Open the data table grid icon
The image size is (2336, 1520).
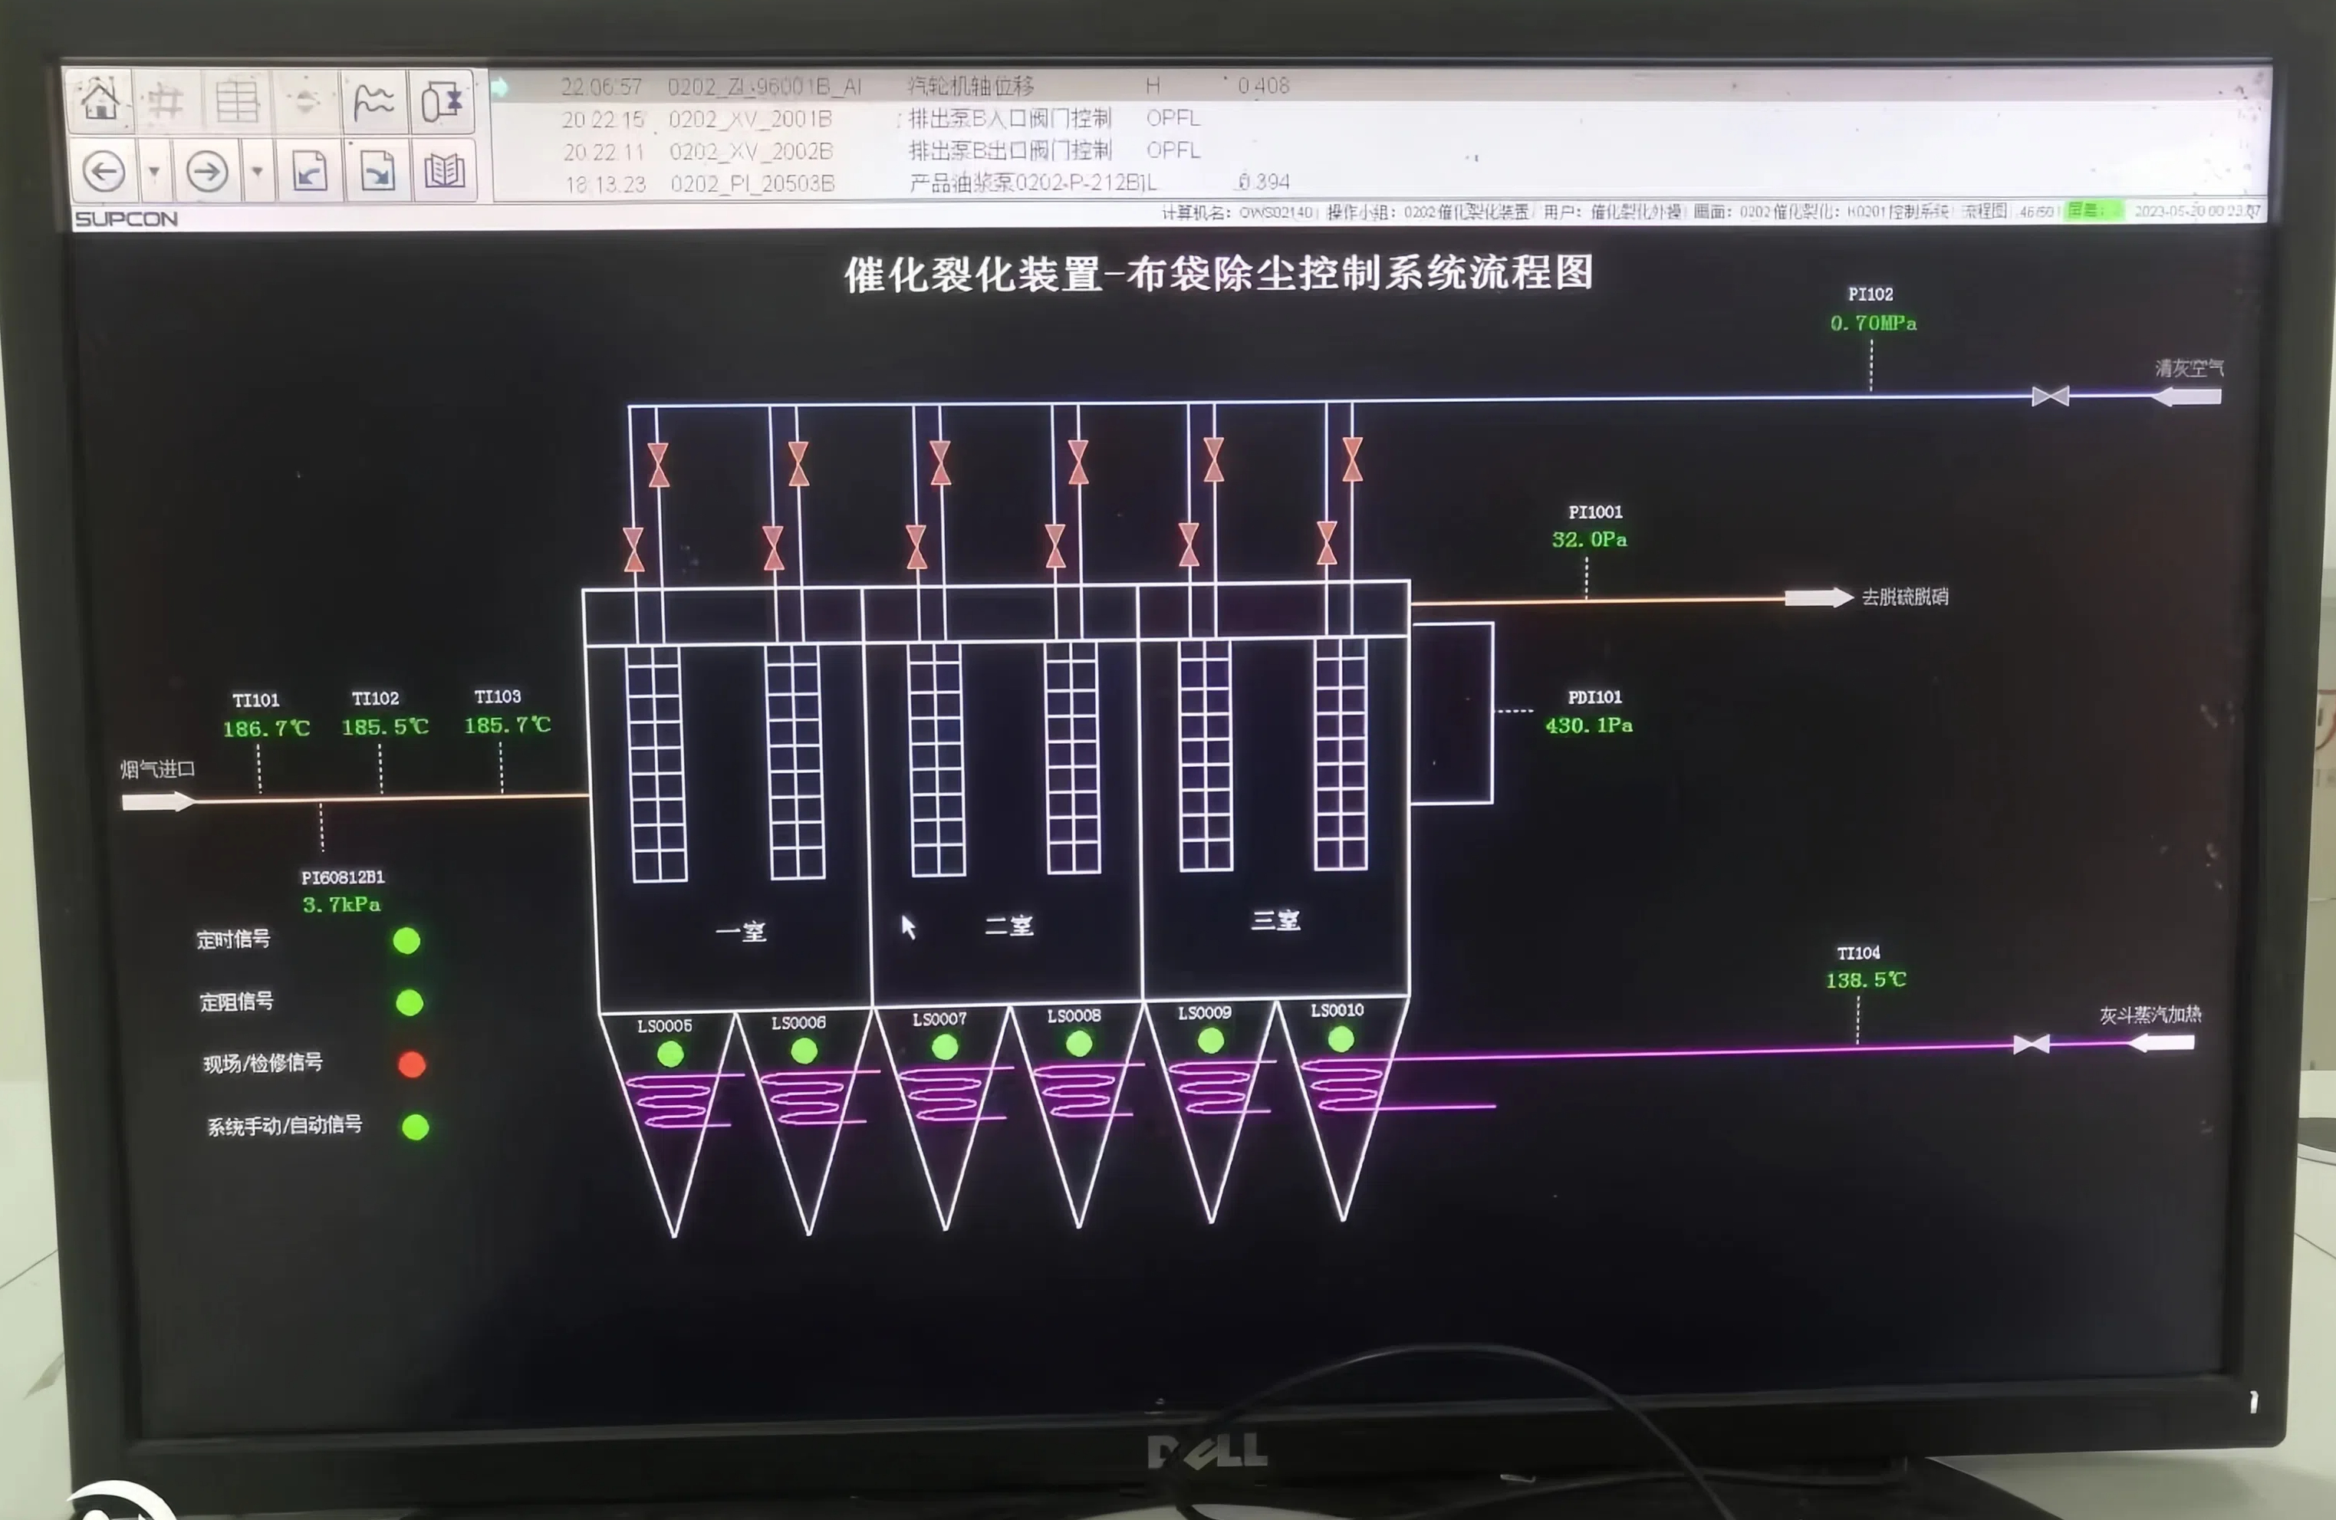coord(236,101)
